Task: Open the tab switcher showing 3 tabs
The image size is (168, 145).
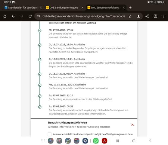Action: click(x=155, y=16)
